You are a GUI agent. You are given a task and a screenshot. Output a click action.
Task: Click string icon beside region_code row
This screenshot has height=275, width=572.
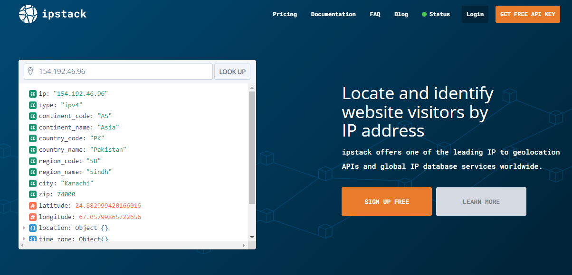click(33, 161)
